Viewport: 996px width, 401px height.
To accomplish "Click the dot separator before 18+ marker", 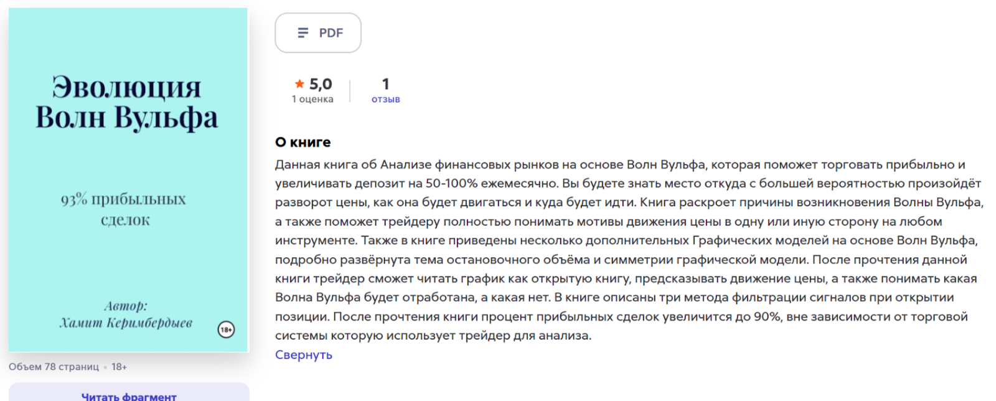I will pyautogui.click(x=105, y=367).
